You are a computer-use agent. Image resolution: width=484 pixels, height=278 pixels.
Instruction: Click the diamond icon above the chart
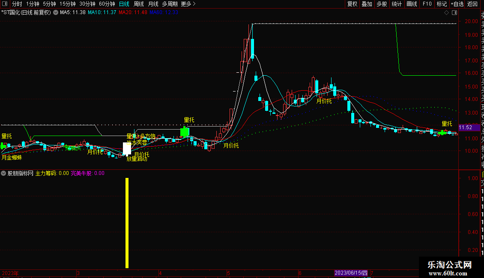(x=446, y=13)
